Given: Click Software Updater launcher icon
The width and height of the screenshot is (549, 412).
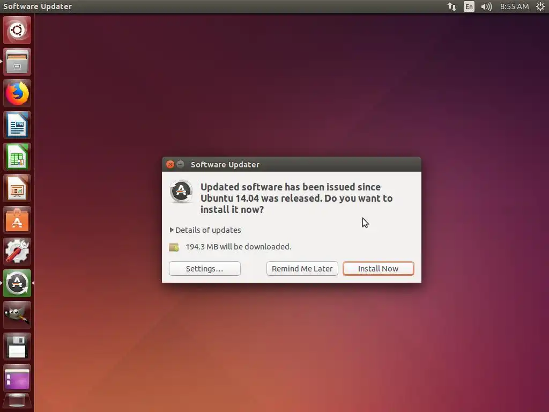Looking at the screenshot, I should coord(17,283).
